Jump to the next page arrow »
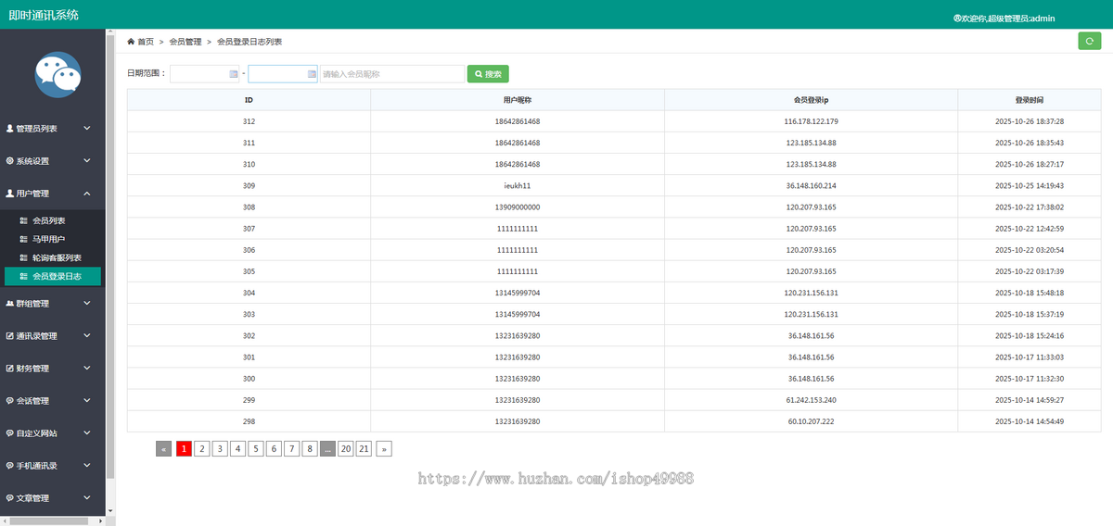This screenshot has width=1113, height=526. 384,449
